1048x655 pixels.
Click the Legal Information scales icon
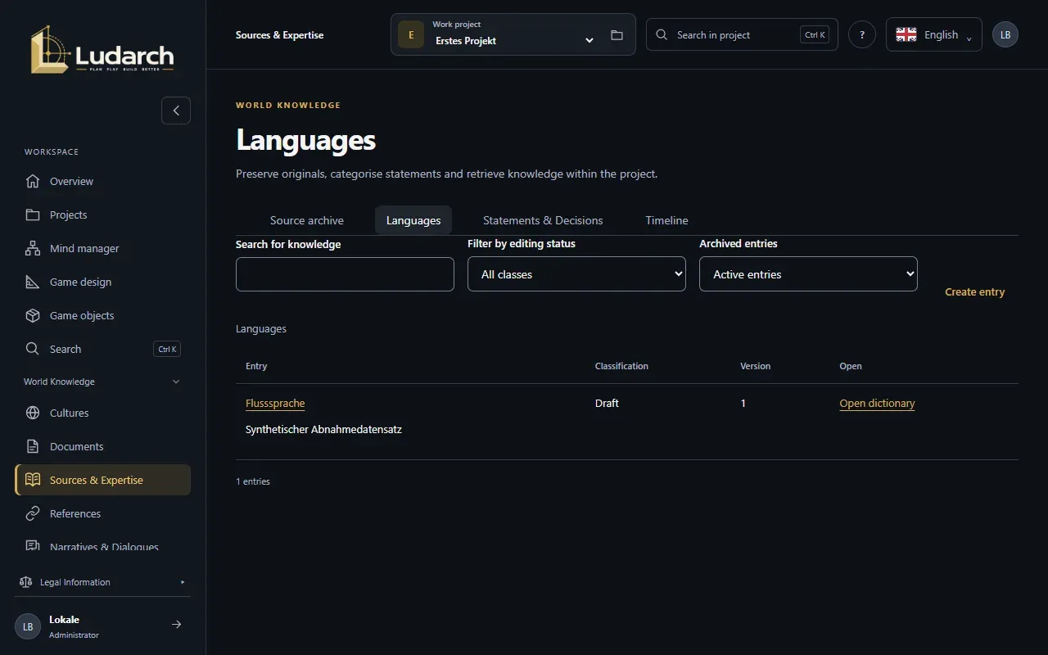25,582
